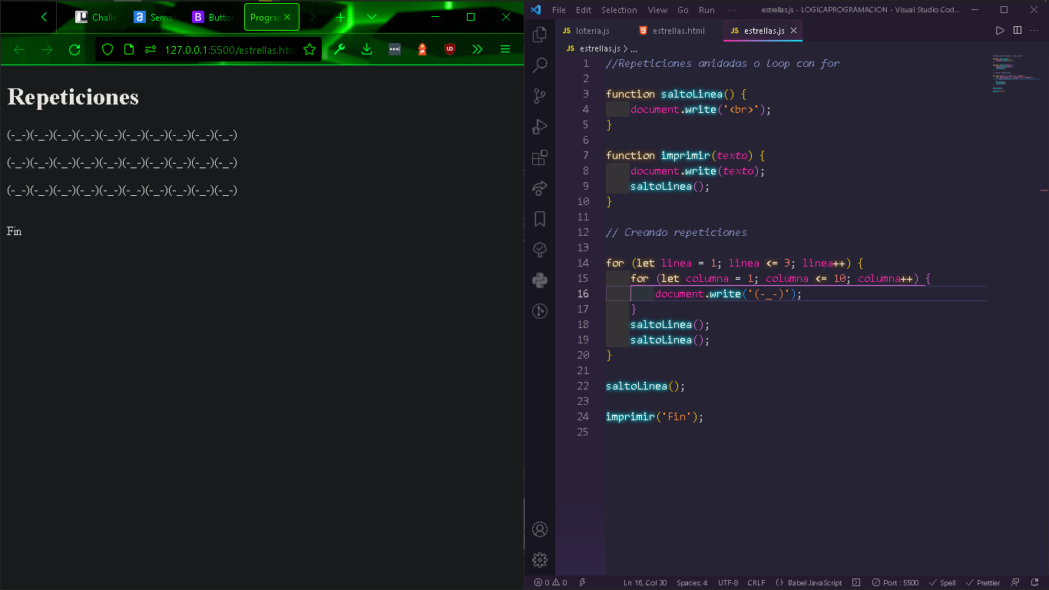The height and width of the screenshot is (590, 1049).
Task: Open the Live Share activity bar icon
Action: pos(540,188)
